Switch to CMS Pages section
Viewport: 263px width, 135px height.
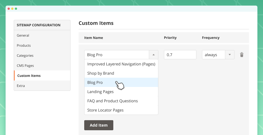click(42, 65)
